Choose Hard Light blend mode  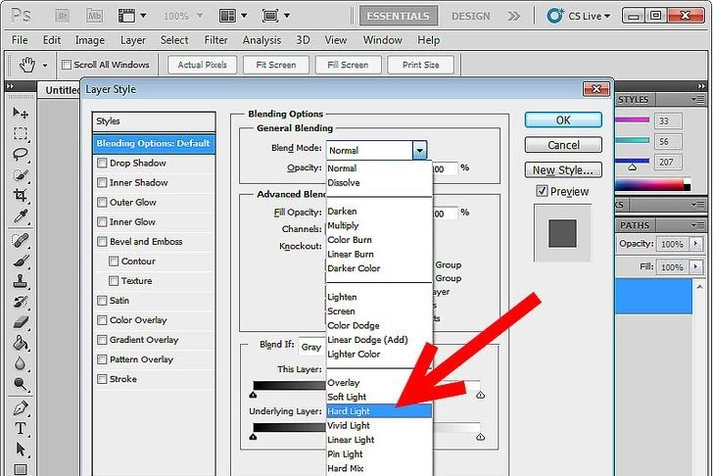(349, 411)
